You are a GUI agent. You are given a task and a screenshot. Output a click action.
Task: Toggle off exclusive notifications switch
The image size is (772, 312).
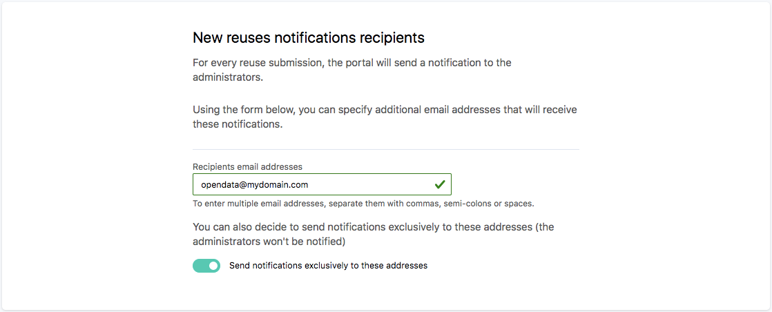pyautogui.click(x=206, y=266)
